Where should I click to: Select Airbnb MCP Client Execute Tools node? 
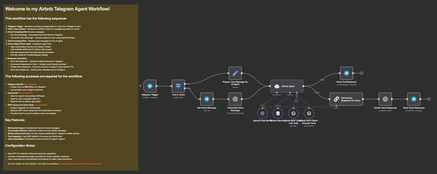click(x=309, y=113)
